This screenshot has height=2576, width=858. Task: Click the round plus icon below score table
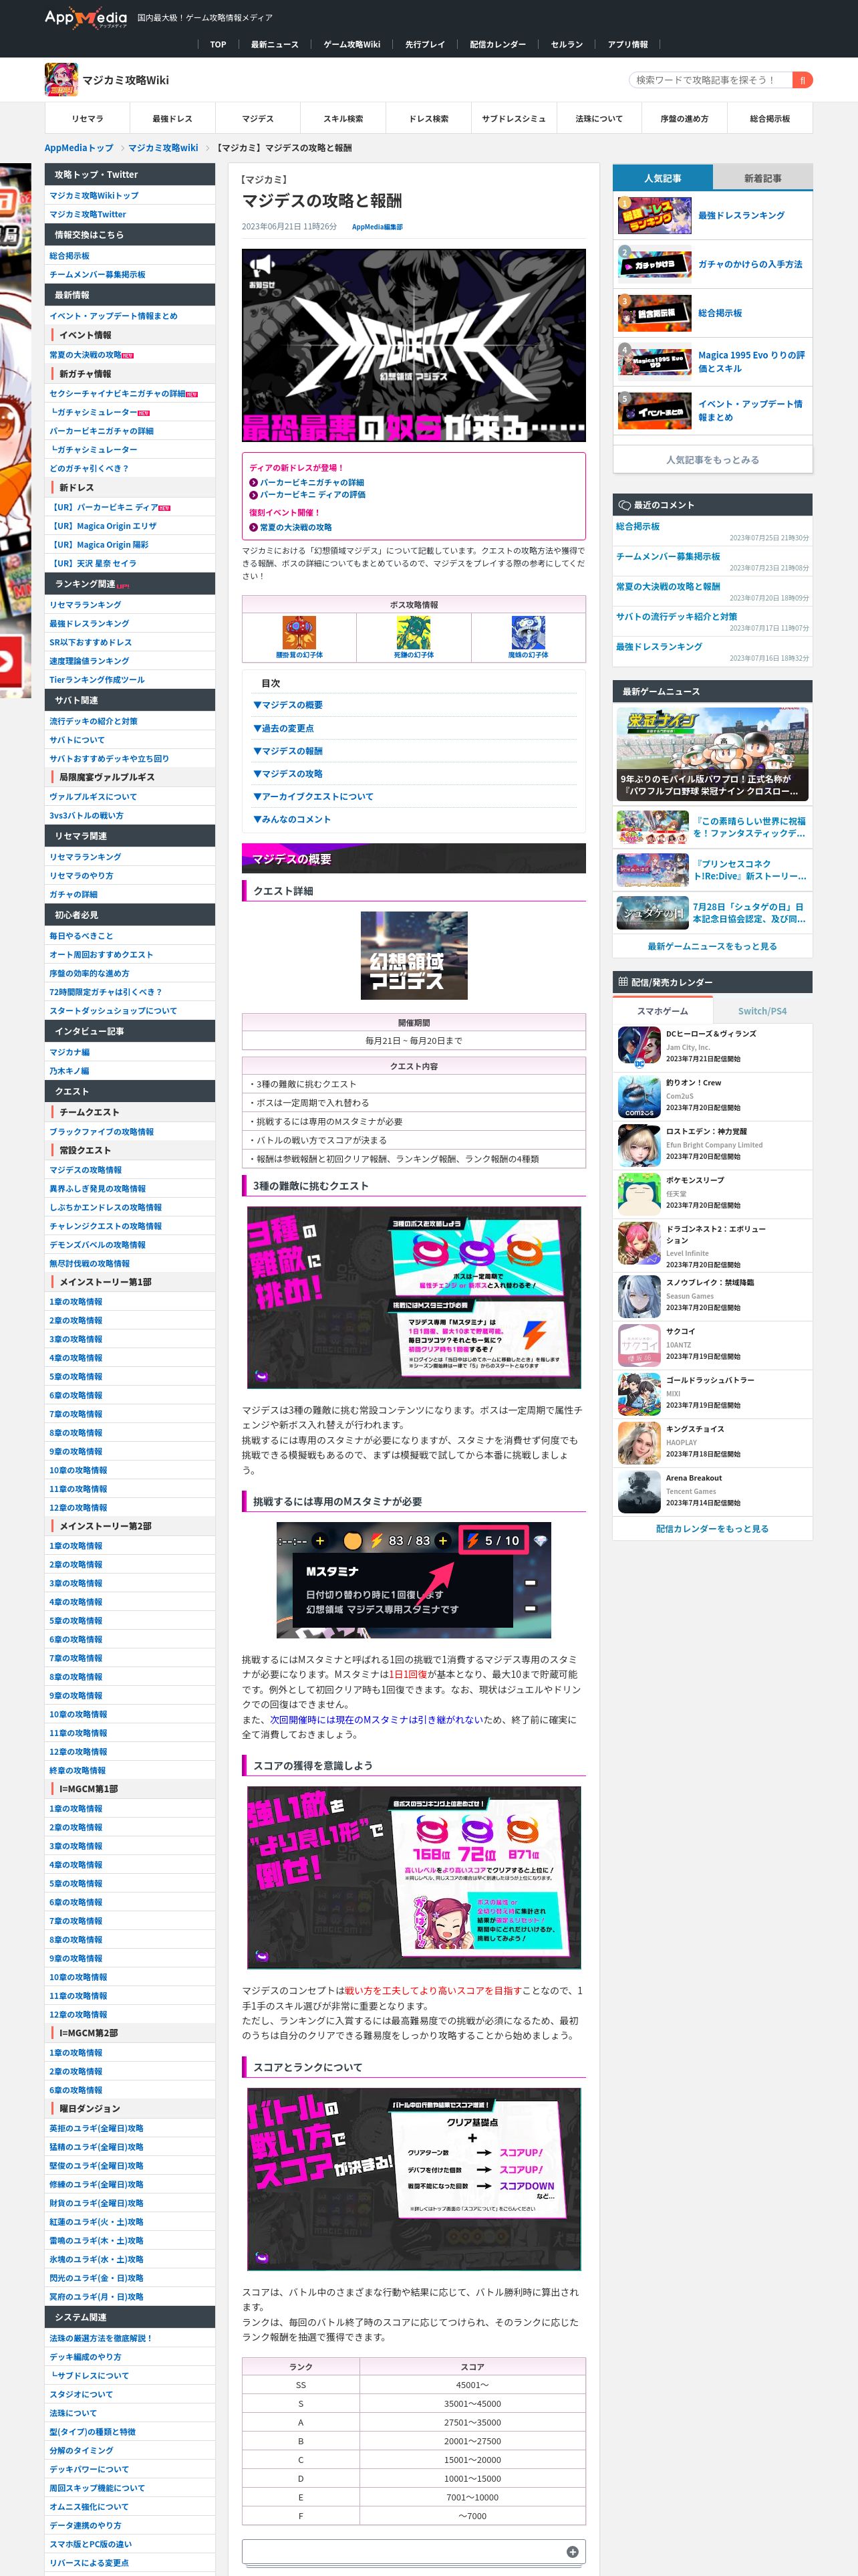[x=572, y=2551]
